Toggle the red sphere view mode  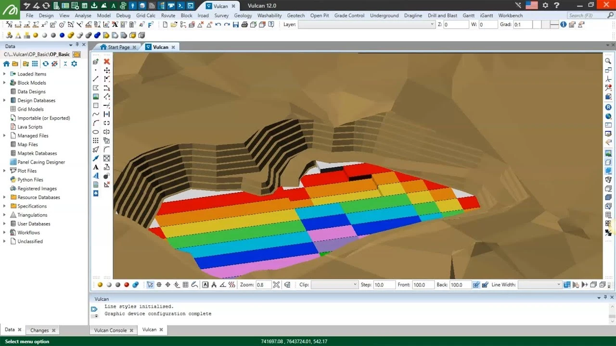[127, 284]
